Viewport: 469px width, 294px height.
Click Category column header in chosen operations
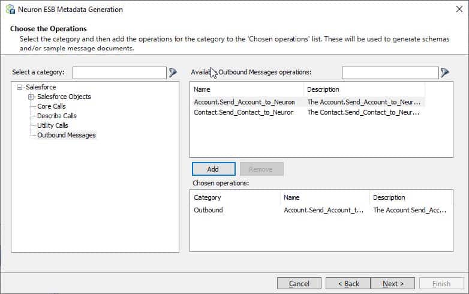(236, 197)
